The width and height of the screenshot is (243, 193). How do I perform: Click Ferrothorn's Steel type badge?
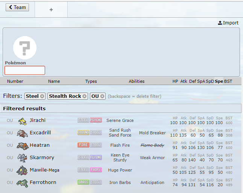point(96,182)
